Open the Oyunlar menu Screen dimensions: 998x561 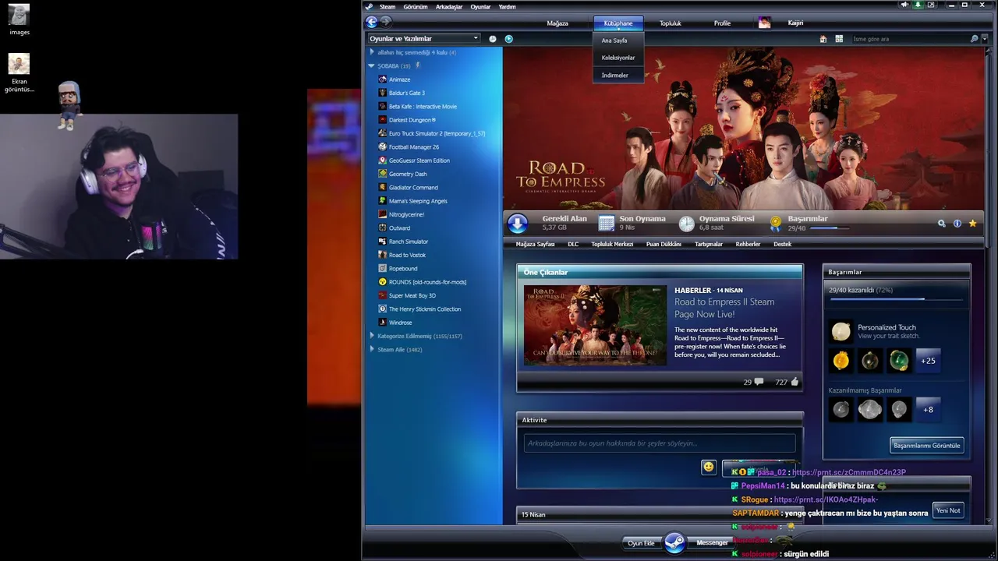pyautogui.click(x=480, y=6)
